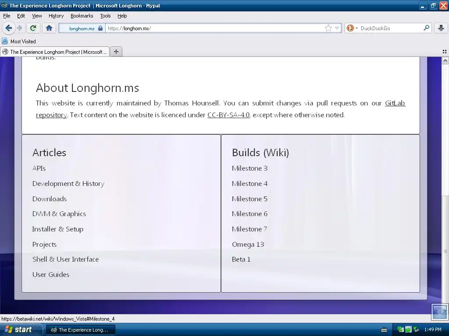The height and width of the screenshot is (336, 449).
Task: Open the Tools menu
Action: coord(105,16)
